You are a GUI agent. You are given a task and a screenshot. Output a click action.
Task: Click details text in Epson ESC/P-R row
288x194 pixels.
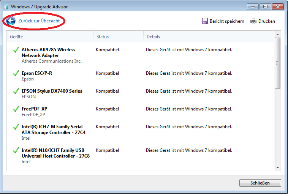(189, 73)
